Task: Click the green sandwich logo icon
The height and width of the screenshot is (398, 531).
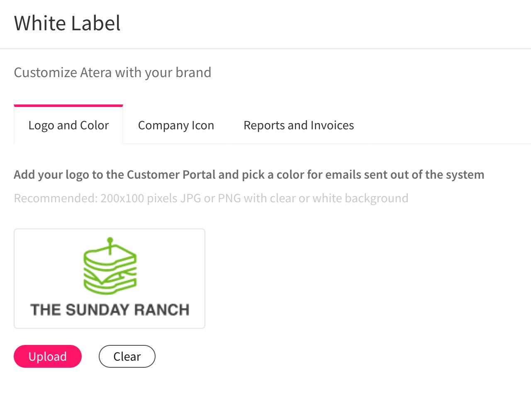Action: tap(110, 266)
